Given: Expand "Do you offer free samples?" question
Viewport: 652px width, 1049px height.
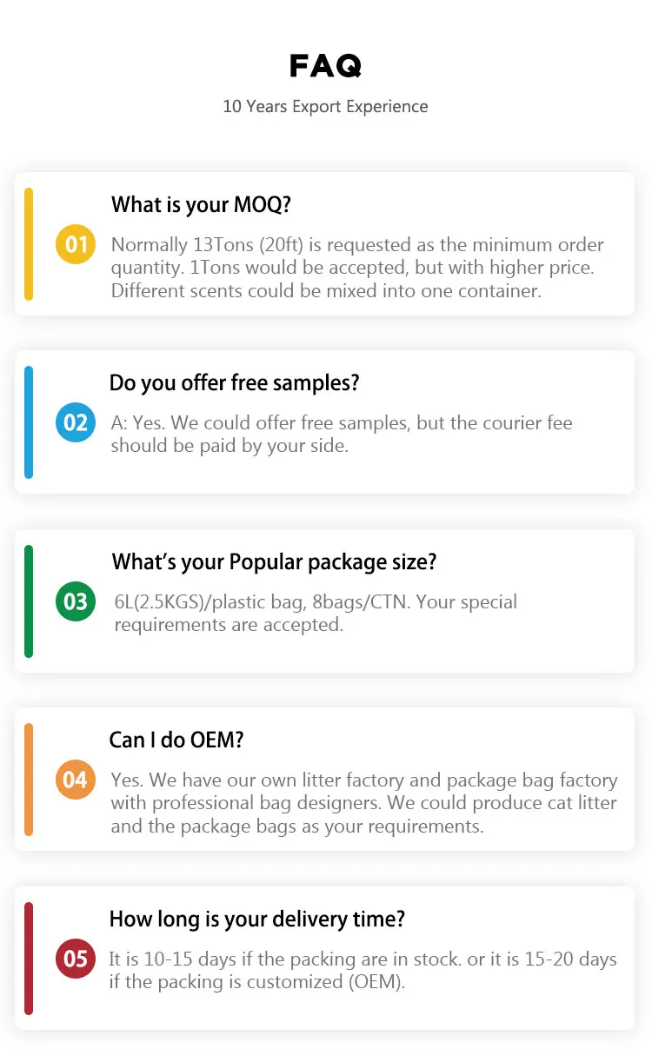Looking at the screenshot, I should coord(234,383).
